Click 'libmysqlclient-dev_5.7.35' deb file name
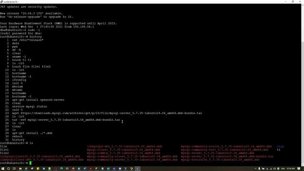Screen dimensions: 304x171 tap(42, 160)
